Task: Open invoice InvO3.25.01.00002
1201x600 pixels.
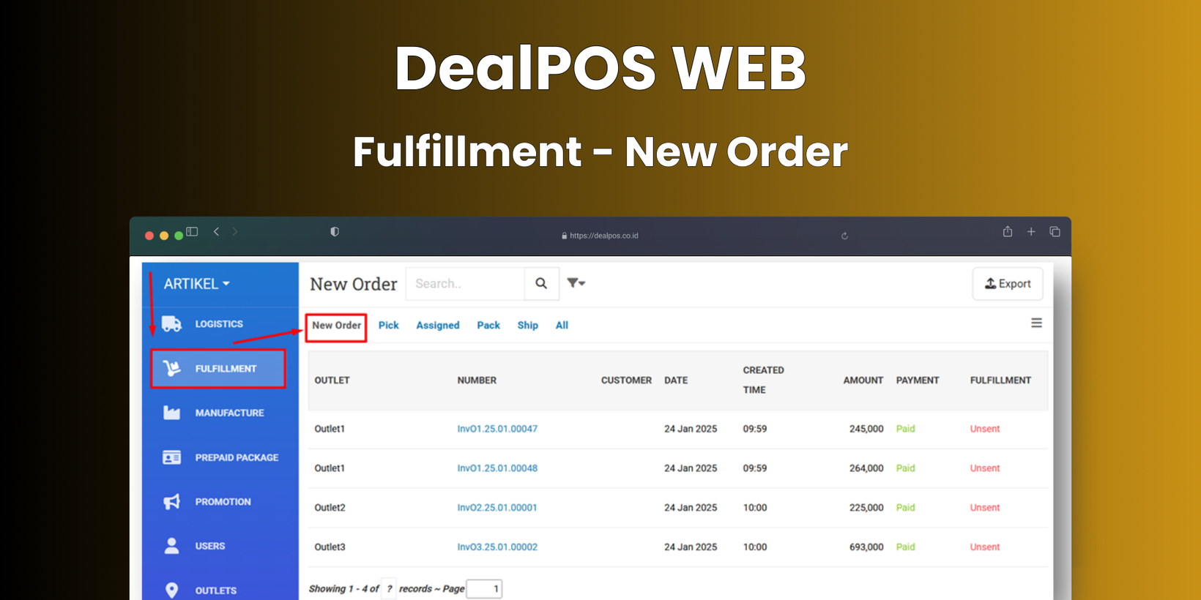Action: coord(497,547)
